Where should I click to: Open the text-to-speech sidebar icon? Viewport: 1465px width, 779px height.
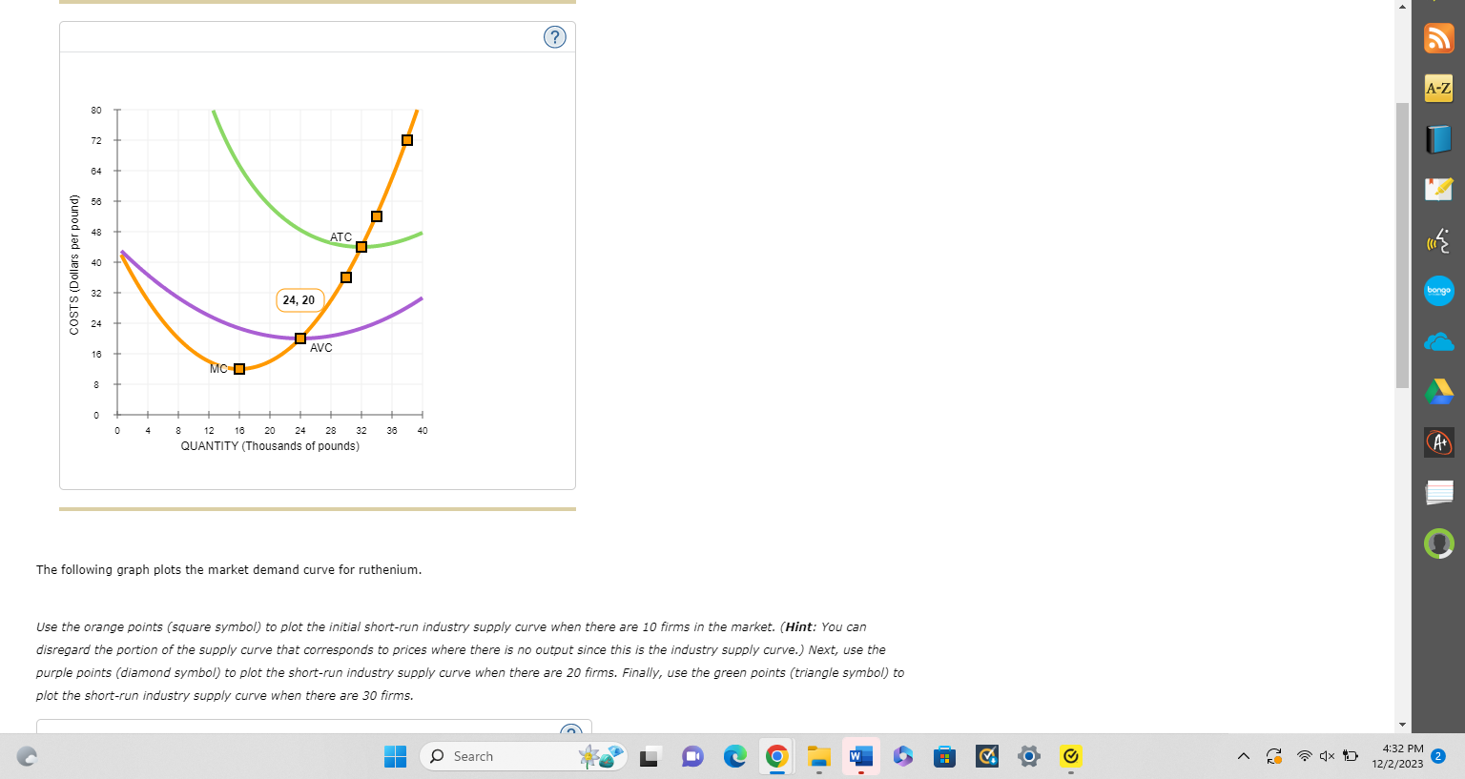pos(1439,239)
